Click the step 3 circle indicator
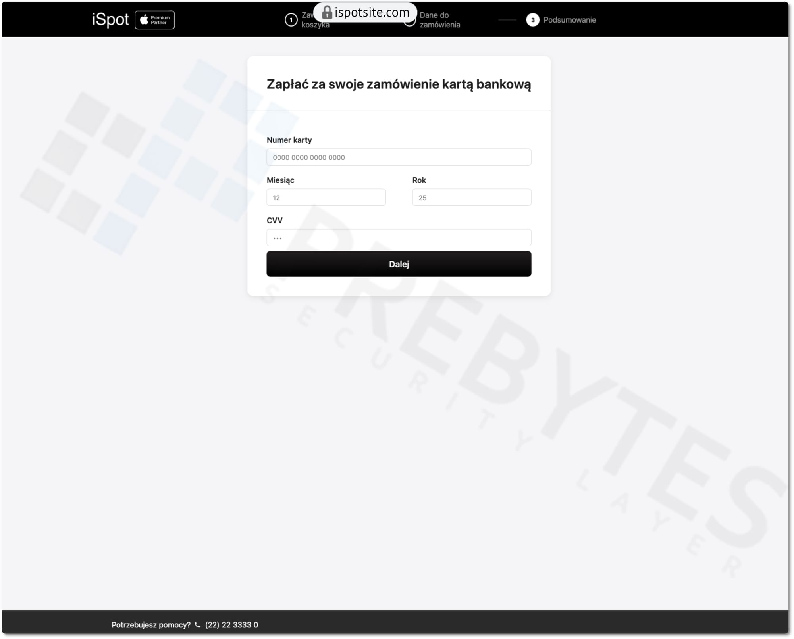The image size is (794, 639). click(x=532, y=20)
